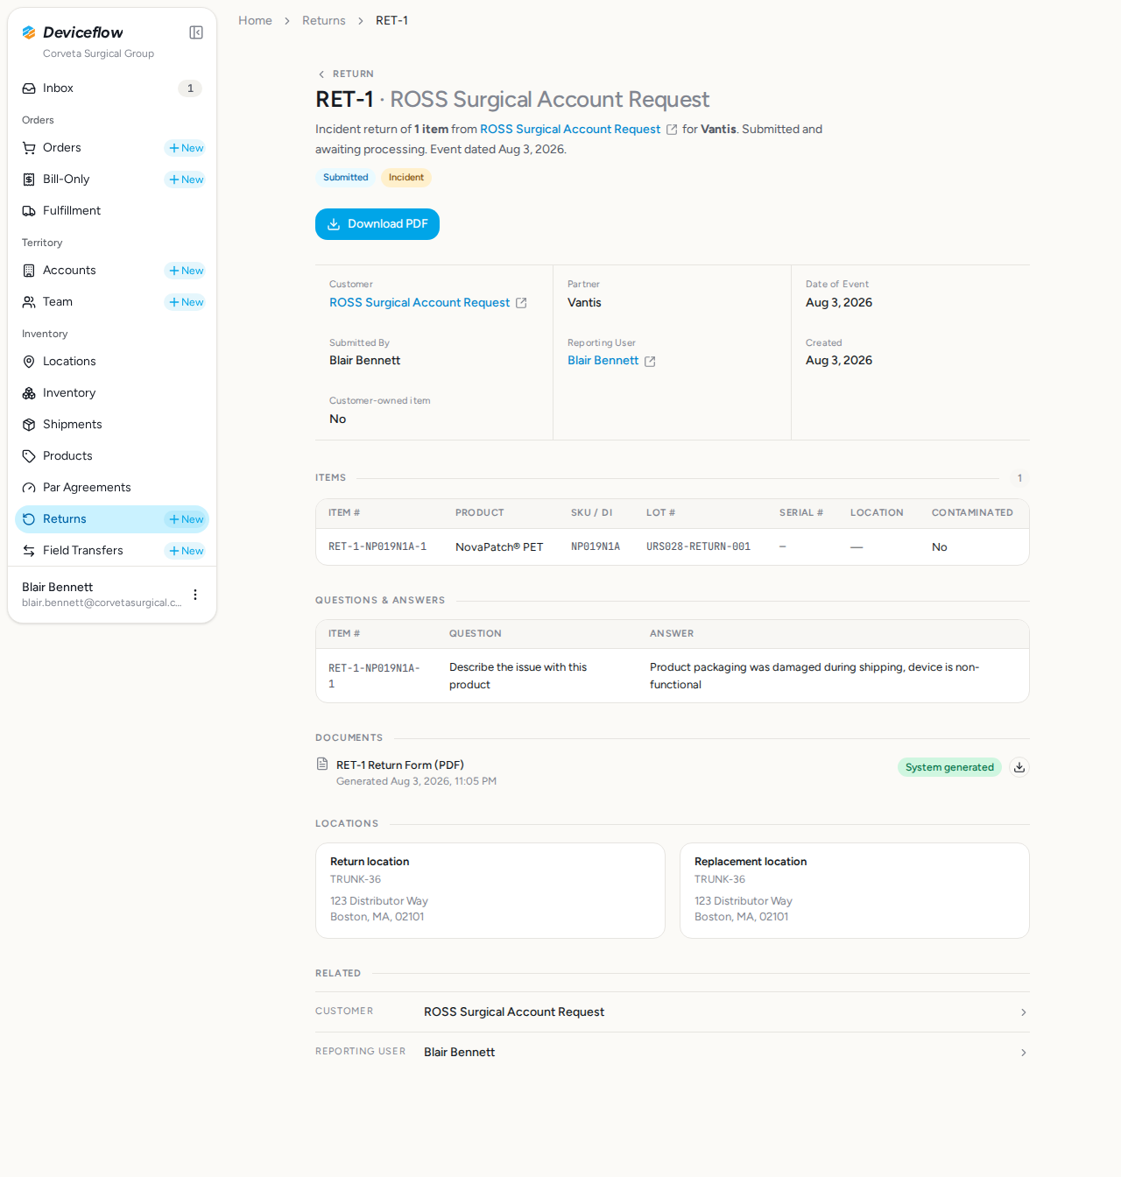Click product name NovaPatch® PET
Image resolution: width=1121 pixels, height=1177 pixels.
499,547
